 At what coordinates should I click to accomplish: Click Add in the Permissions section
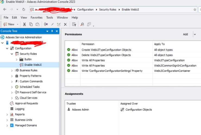[x=185, y=34]
